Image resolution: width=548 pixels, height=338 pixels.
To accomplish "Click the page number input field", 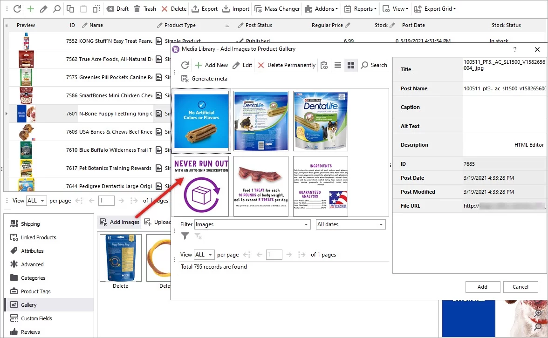I will (274, 255).
